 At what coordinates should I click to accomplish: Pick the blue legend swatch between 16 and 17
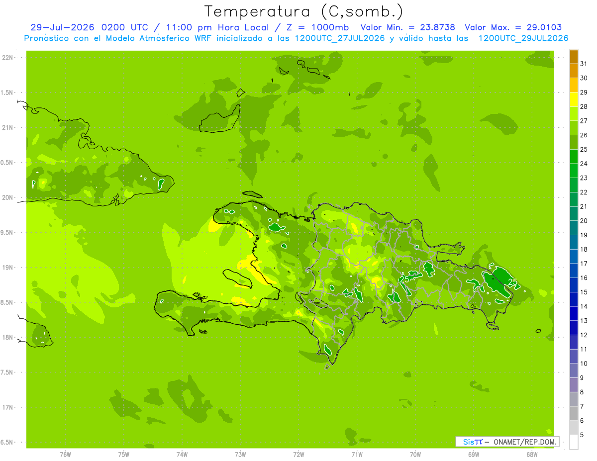click(x=574, y=271)
